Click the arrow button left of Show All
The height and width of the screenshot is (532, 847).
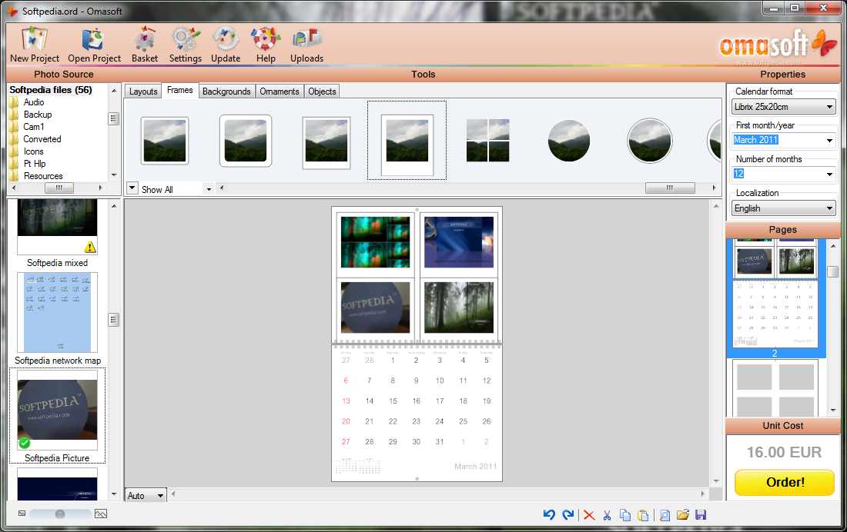pos(132,188)
